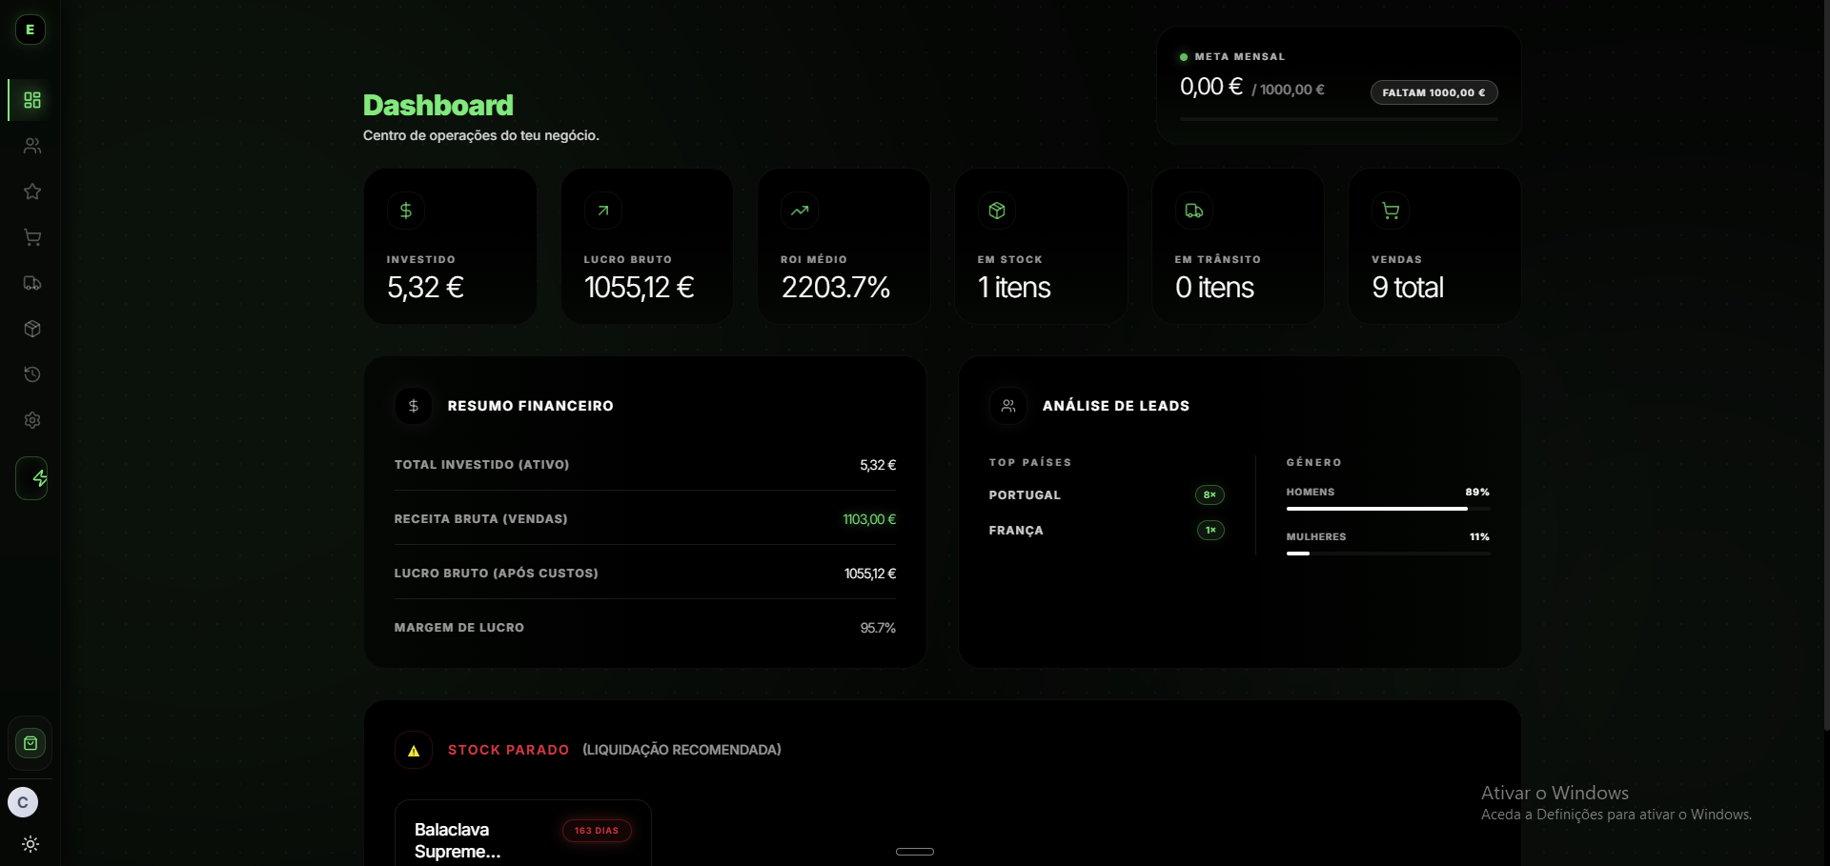The width and height of the screenshot is (1830, 866).
Task: Click the 9 total vendas value
Action: point(1408,288)
